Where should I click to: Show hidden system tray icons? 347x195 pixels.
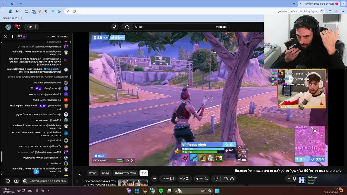[49, 191]
